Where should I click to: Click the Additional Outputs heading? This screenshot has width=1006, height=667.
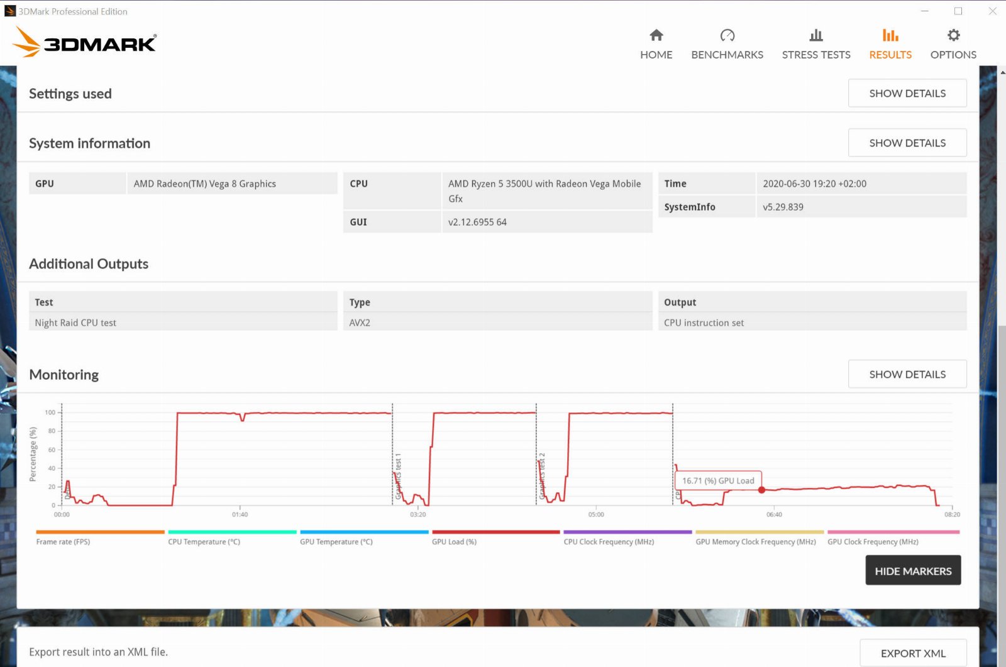[x=89, y=264]
